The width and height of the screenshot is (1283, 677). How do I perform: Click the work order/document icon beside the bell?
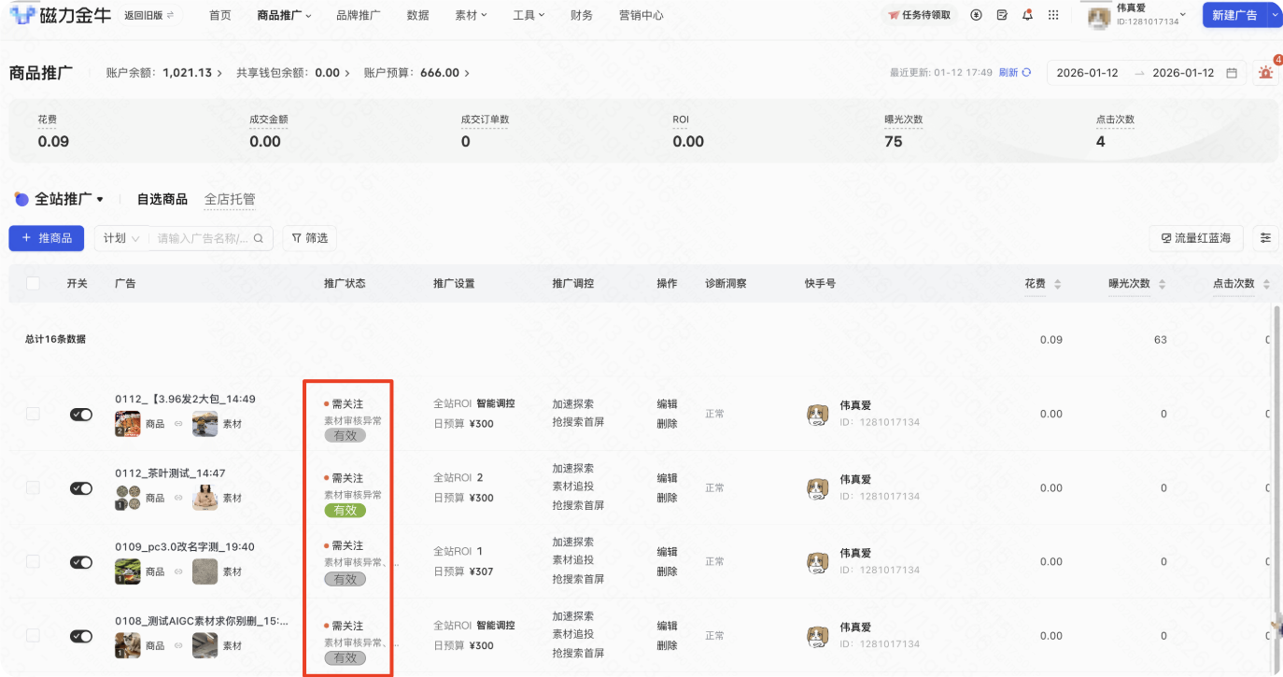click(1002, 16)
